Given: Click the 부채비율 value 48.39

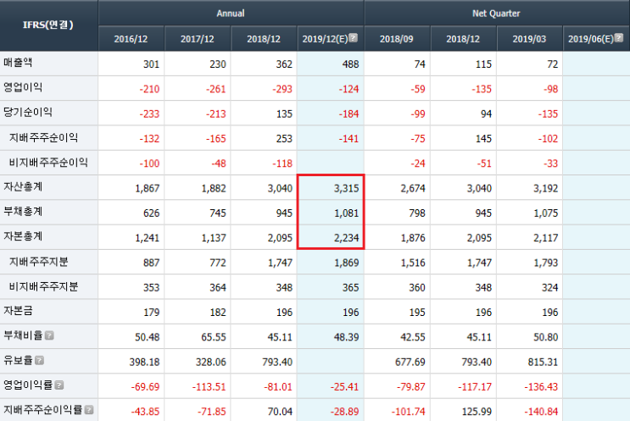Looking at the screenshot, I should click(346, 337).
